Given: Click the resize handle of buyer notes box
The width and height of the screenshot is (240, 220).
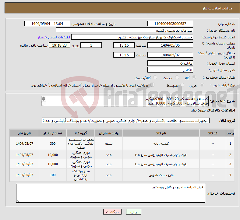Looking at the screenshot, I should tap(18, 201).
